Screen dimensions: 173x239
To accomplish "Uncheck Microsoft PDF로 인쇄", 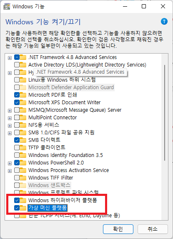I will coord(17,95).
